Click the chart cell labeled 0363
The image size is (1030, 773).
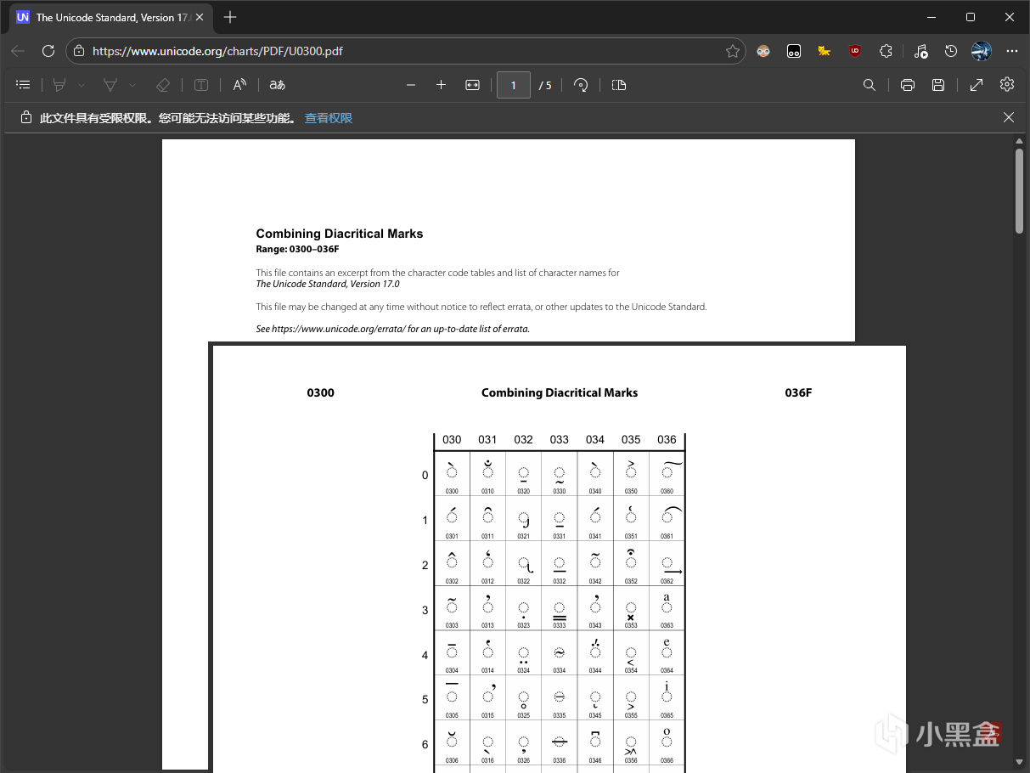coord(667,608)
